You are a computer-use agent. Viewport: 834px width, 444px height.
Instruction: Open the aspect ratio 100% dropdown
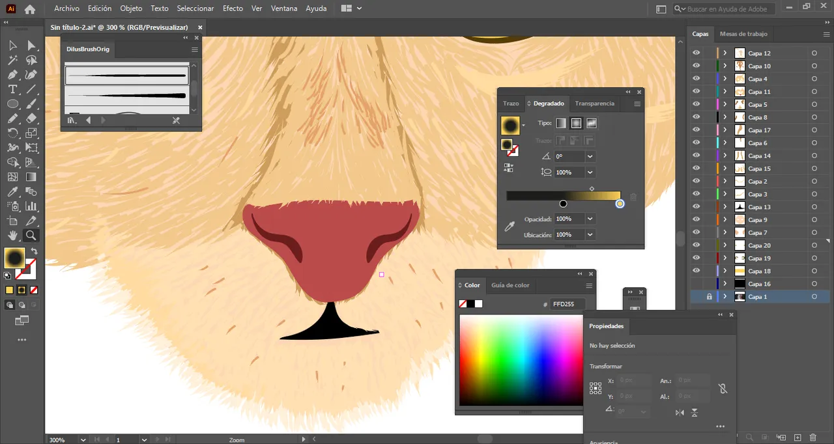tap(590, 173)
